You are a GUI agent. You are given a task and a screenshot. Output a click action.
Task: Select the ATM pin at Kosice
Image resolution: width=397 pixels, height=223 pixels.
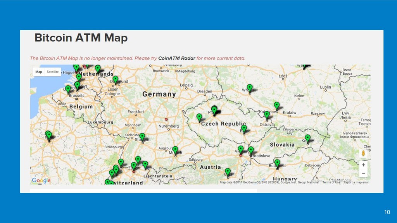coord(307,139)
